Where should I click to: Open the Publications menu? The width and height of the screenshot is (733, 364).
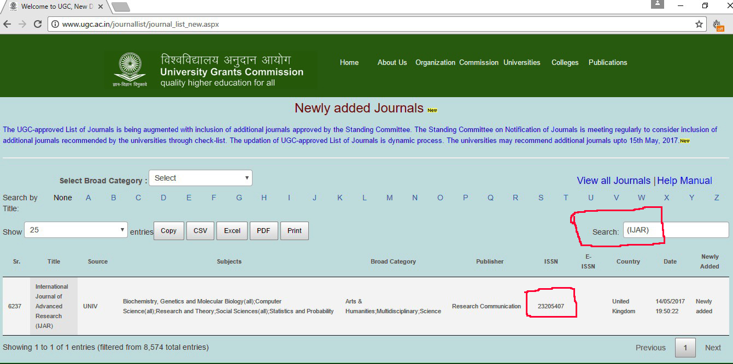(x=608, y=62)
